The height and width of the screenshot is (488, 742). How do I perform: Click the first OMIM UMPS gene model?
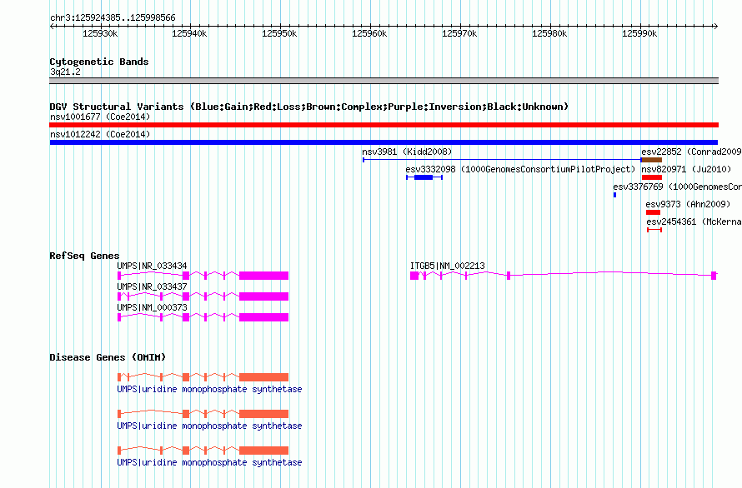click(x=203, y=377)
